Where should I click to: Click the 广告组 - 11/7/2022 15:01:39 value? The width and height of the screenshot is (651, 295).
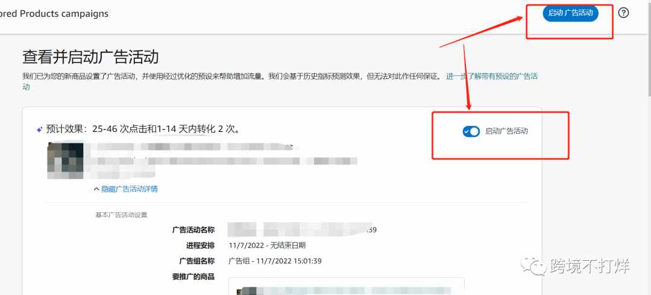[275, 261]
